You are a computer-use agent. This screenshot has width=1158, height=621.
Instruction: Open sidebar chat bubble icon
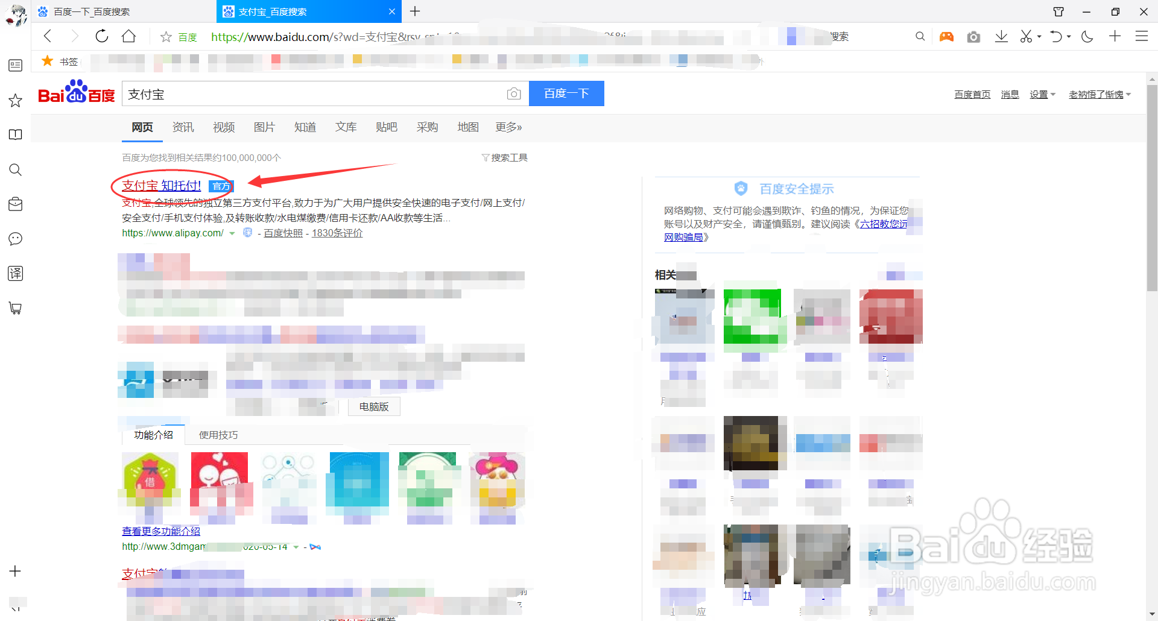(16, 239)
